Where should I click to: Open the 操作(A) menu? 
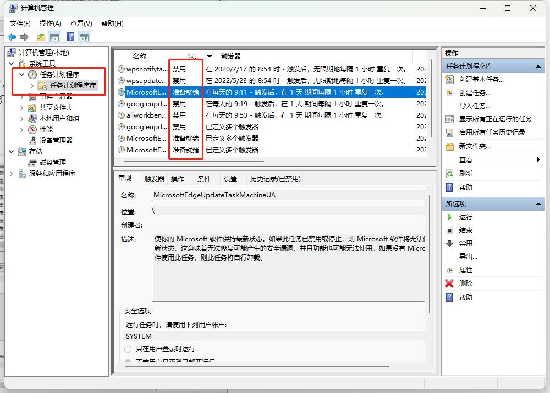[50, 23]
